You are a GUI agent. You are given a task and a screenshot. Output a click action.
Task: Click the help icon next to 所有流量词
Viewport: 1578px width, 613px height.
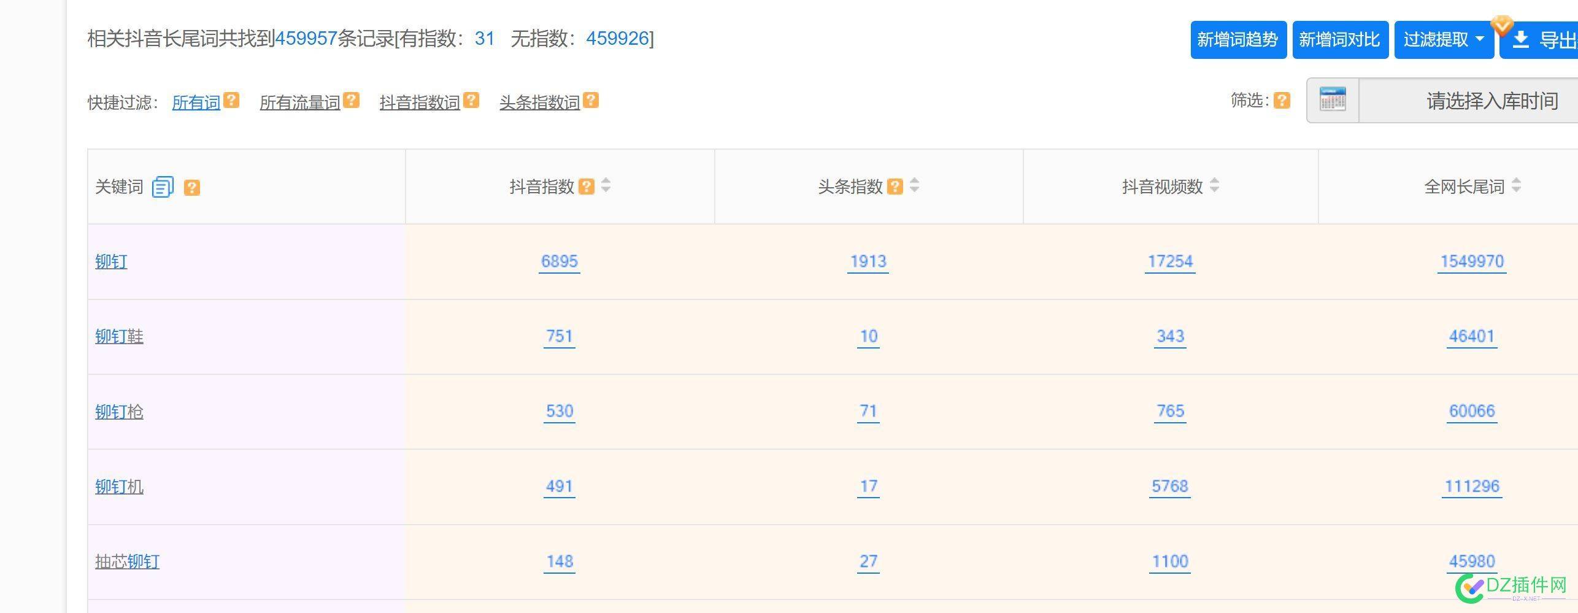tap(351, 100)
